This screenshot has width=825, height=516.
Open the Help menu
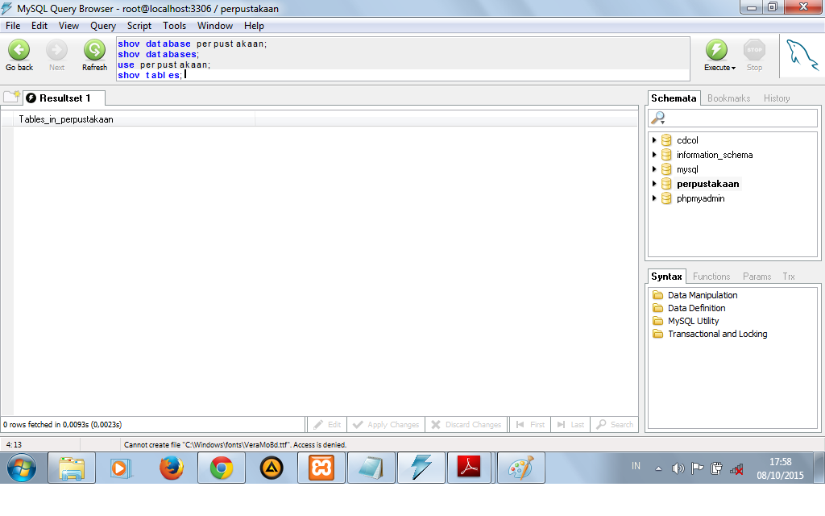254,26
